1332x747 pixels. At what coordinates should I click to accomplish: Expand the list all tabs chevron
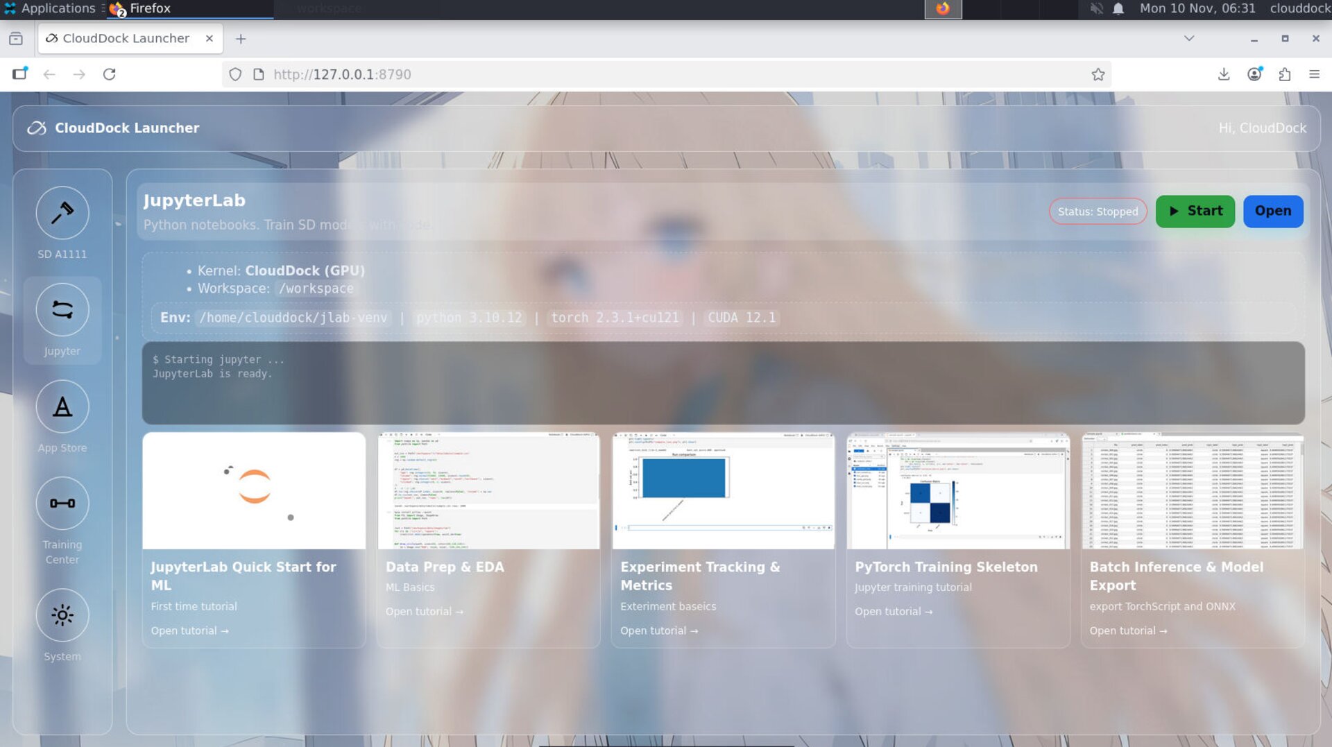click(1189, 39)
